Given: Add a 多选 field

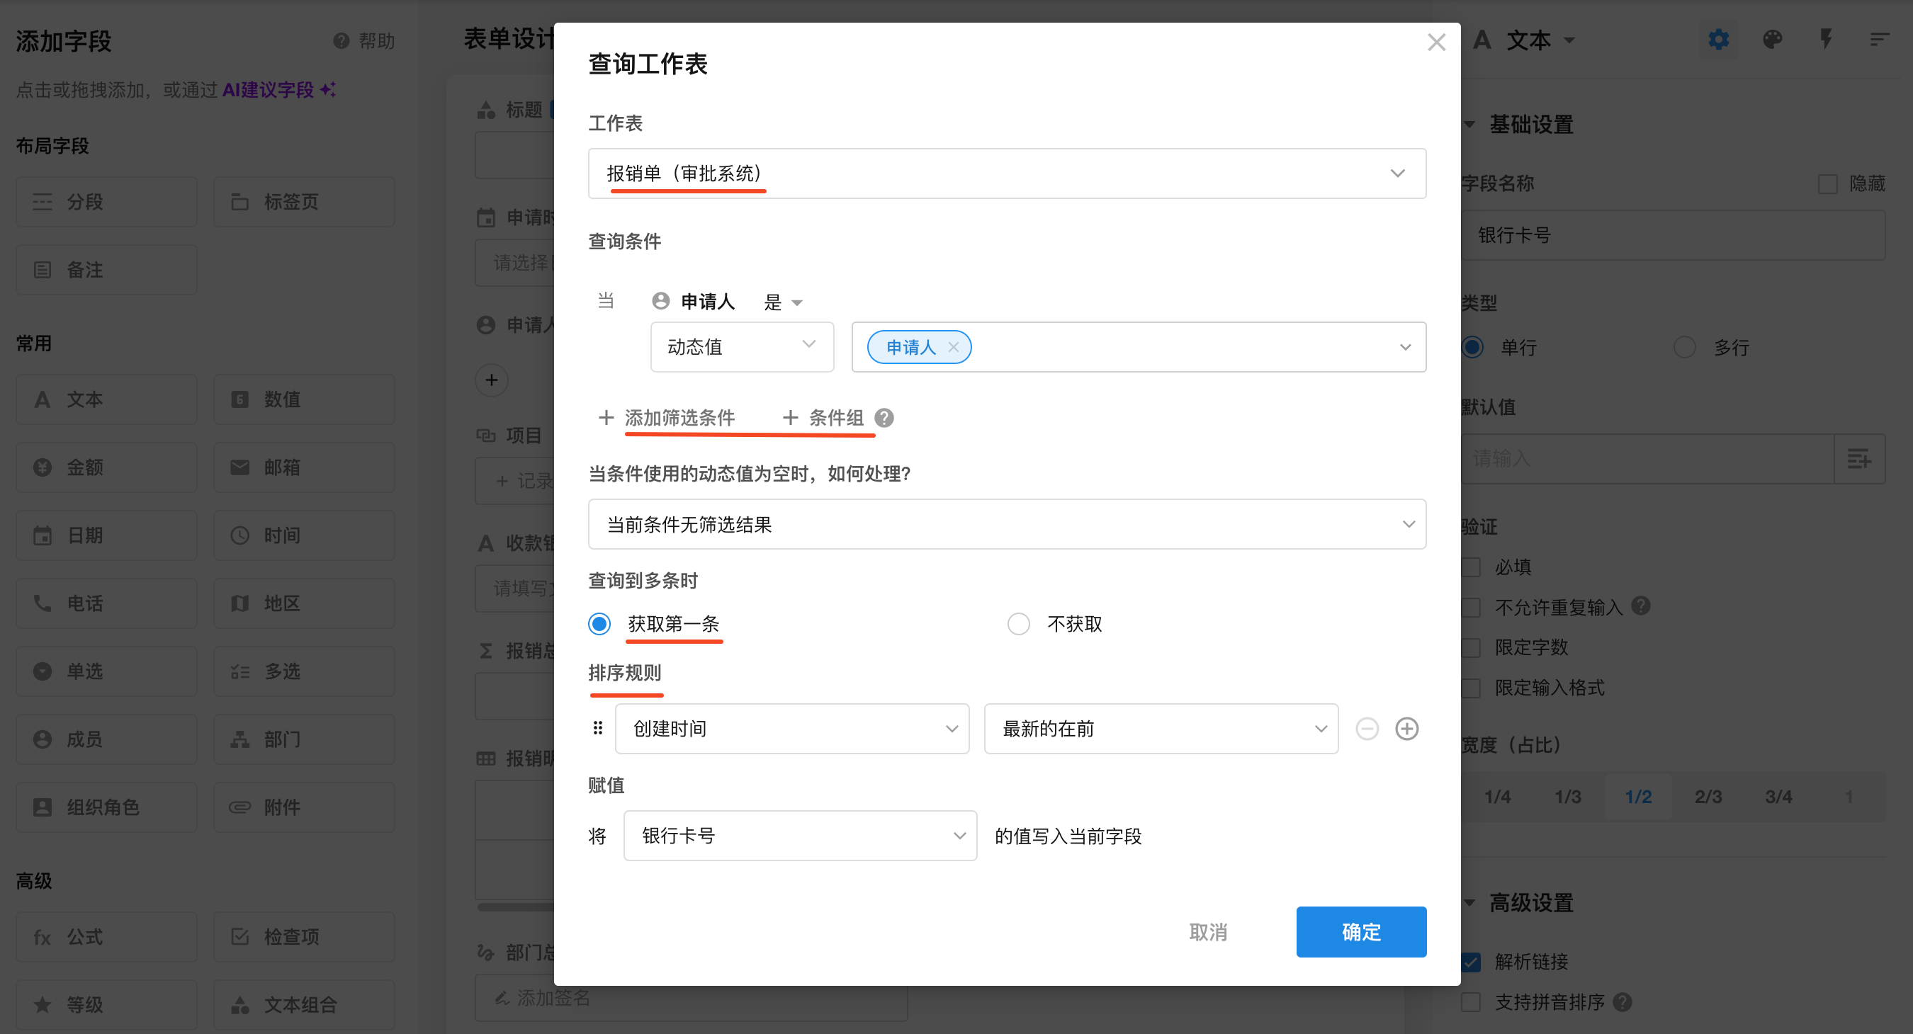Looking at the screenshot, I should click(304, 671).
